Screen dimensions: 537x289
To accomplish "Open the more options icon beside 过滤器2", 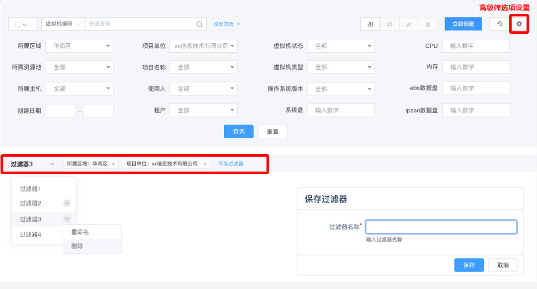I will point(67,203).
